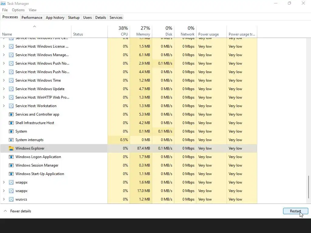Click the Shell Infrastructure Host icon

pos(11,123)
